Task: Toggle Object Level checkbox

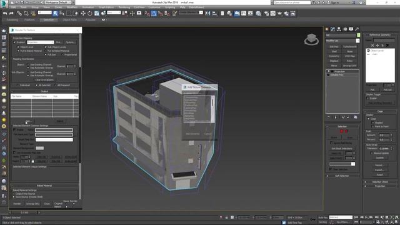Action: click(18, 47)
